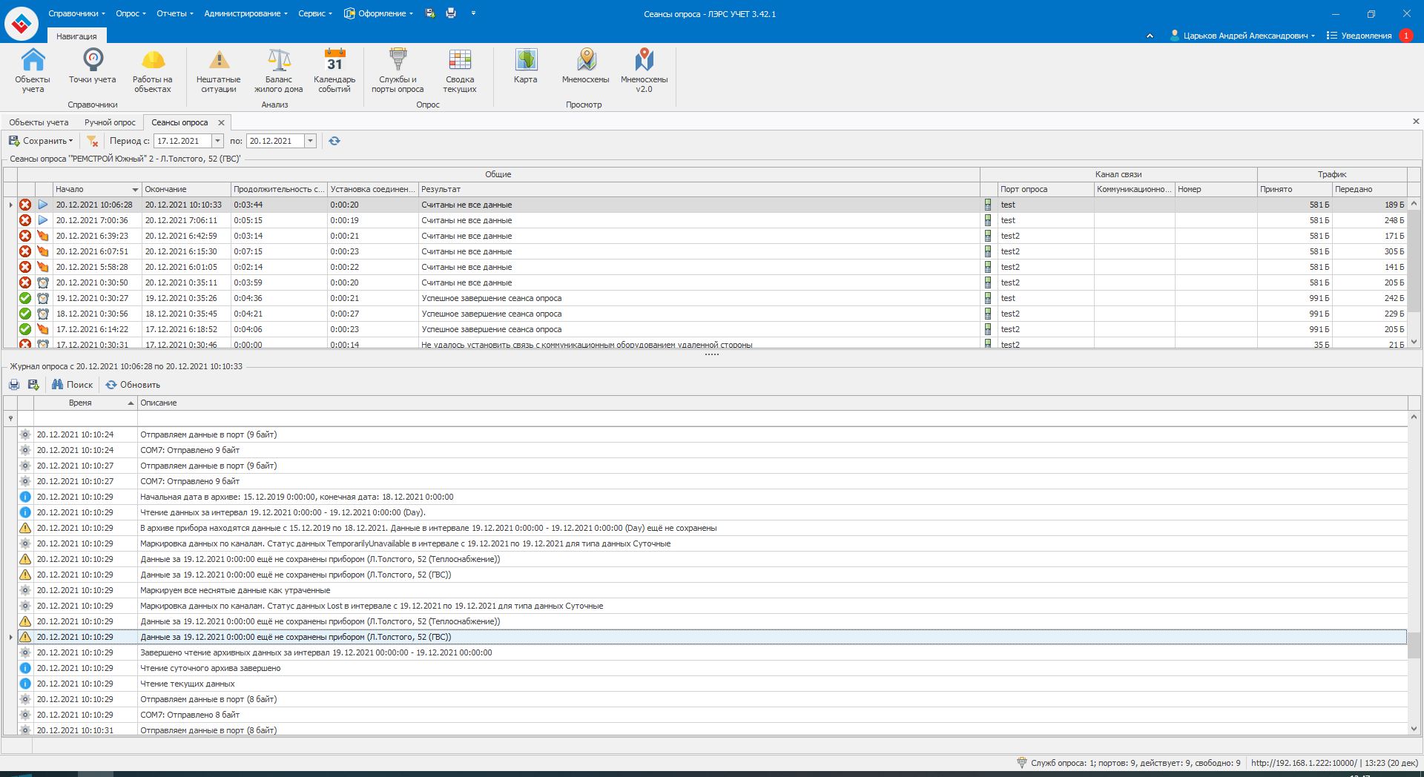Select journal entry 'Маркируем все неснятые данные как утраченные'
Viewport: 1424px width, 777px height.
(x=712, y=590)
